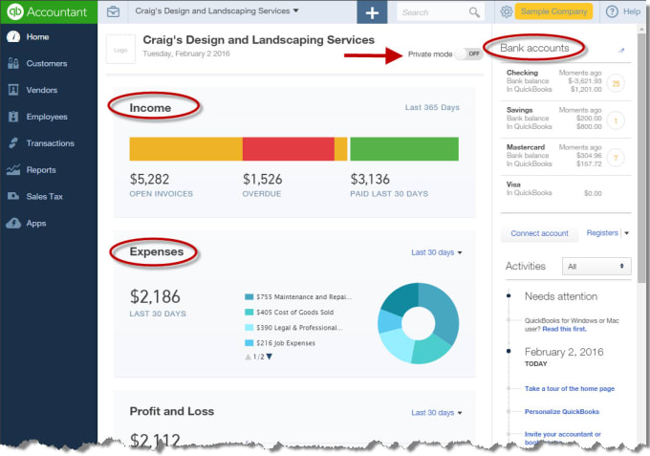Select the Visa account row
The height and width of the screenshot is (456, 650).
pyautogui.click(x=566, y=189)
